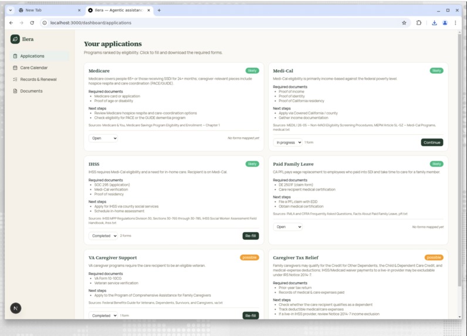The height and width of the screenshot is (336, 467).
Task: Click the Applications clipboard icon in sidebar
Action: (15, 56)
